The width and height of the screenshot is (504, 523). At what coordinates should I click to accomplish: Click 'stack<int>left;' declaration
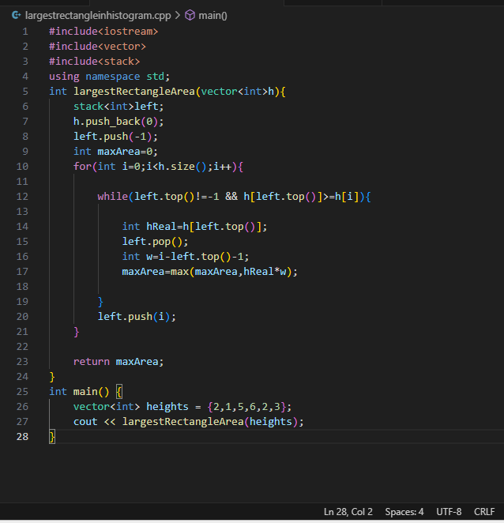click(118, 107)
